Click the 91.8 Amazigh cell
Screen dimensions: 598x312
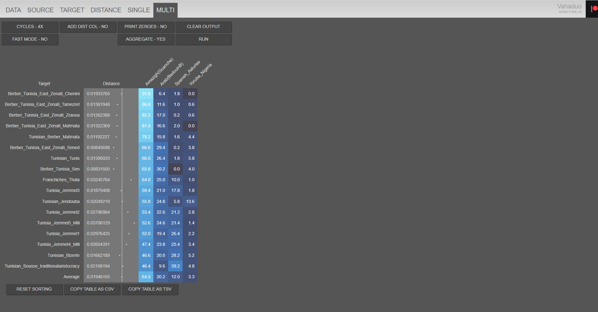tap(146, 94)
